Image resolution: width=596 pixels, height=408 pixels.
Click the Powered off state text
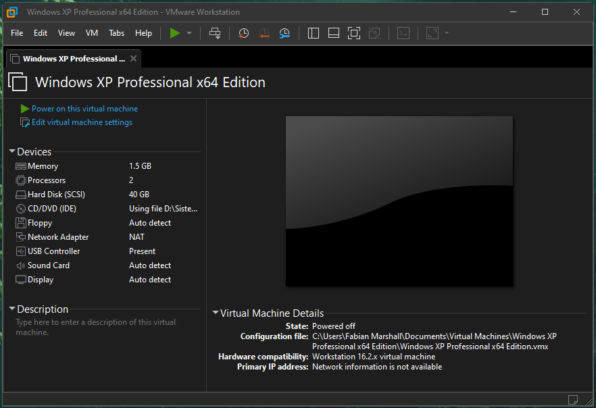point(334,326)
